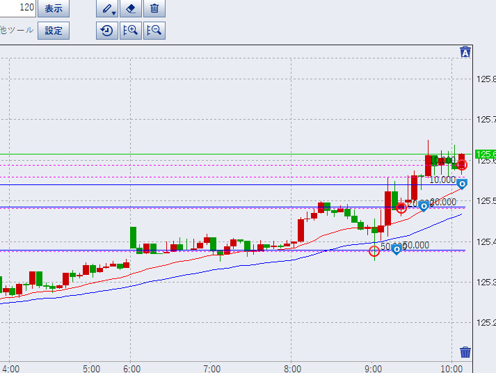496x373 pixels.
Task: Click the 8:00 label on the time axis
Action: 292,368
